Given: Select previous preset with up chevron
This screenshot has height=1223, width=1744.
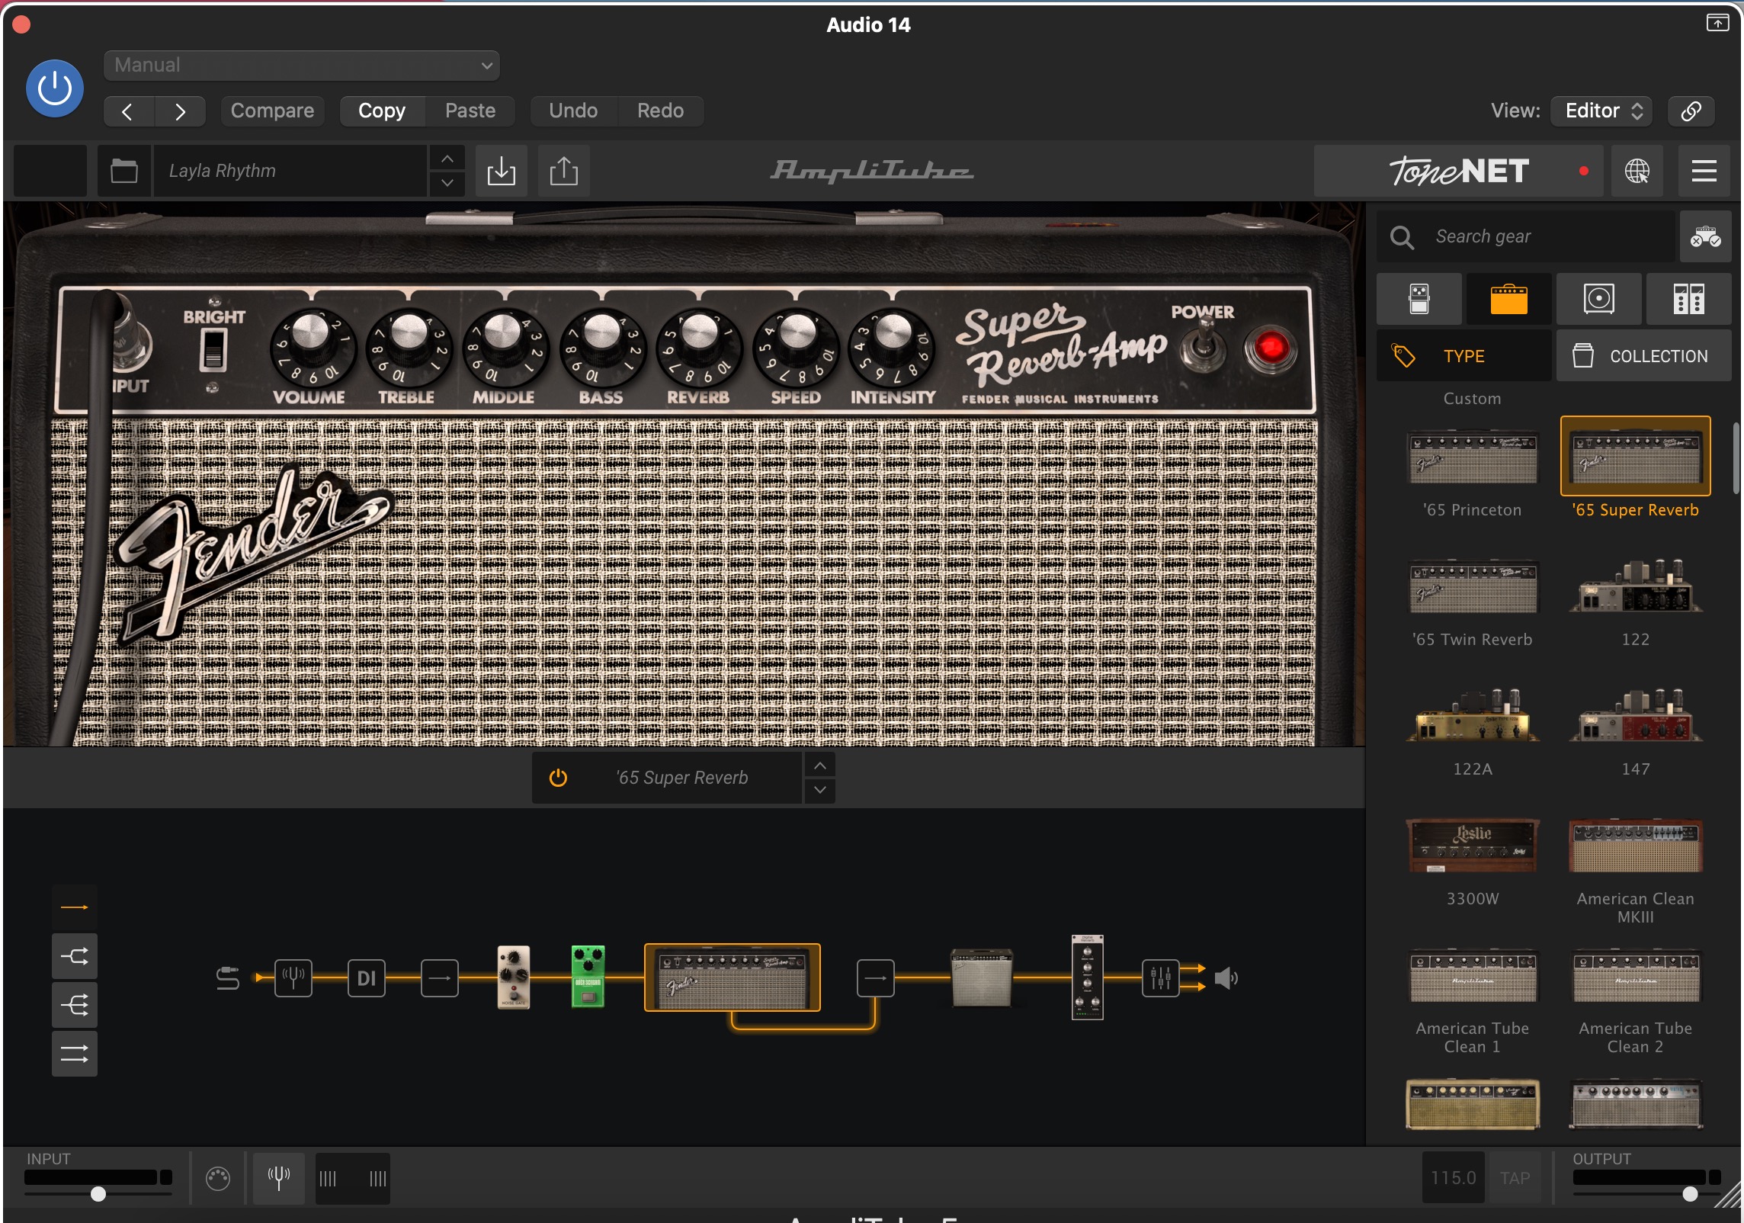Looking at the screenshot, I should pos(447,159).
